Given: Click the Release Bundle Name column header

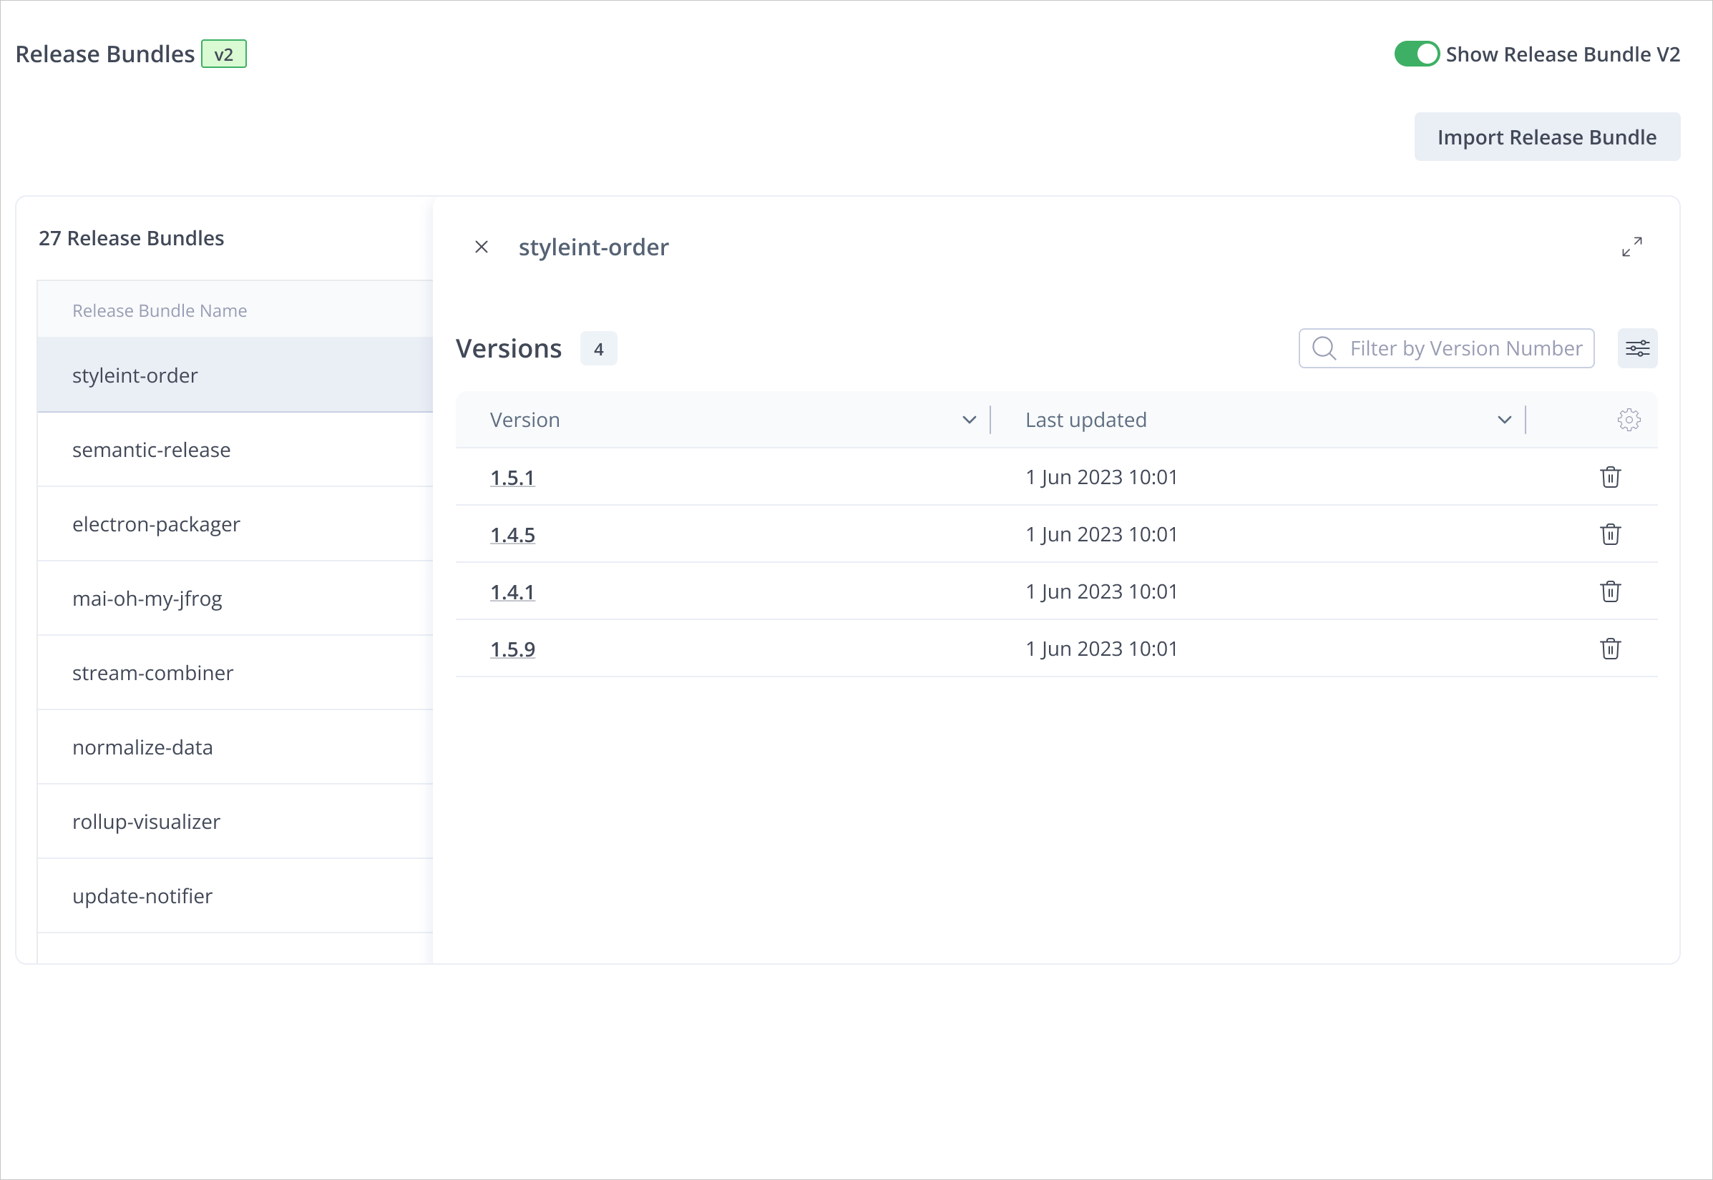Looking at the screenshot, I should tap(160, 310).
